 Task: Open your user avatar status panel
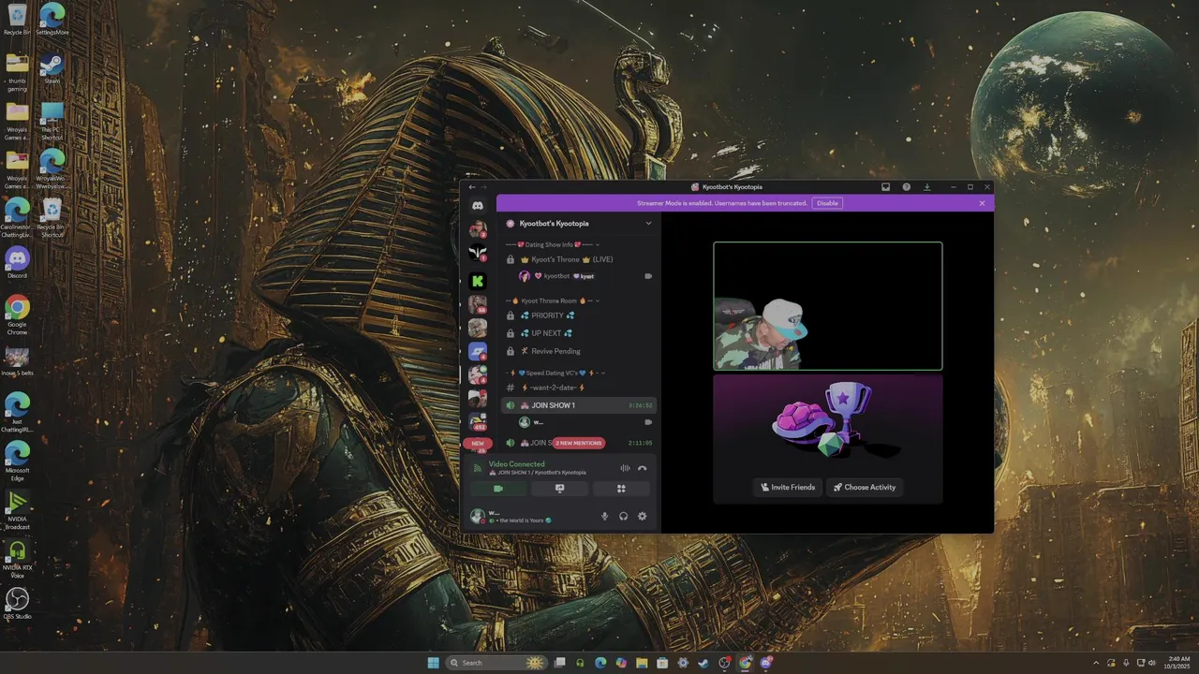tap(478, 516)
